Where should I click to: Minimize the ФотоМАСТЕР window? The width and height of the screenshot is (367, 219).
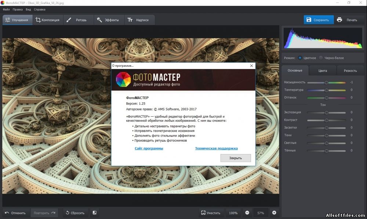point(338,3)
